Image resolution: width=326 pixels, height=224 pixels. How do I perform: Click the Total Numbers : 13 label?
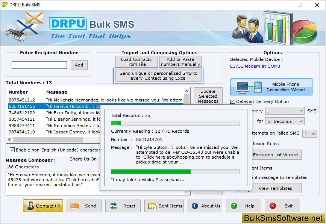click(29, 83)
